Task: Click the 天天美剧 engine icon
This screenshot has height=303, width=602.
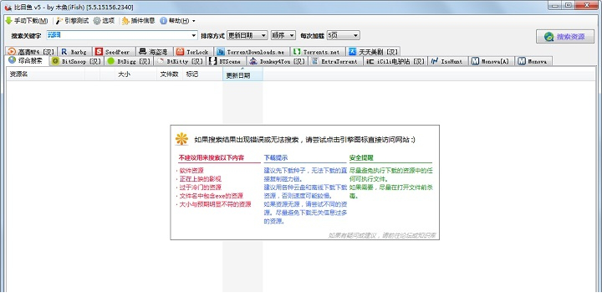Action: coord(353,52)
